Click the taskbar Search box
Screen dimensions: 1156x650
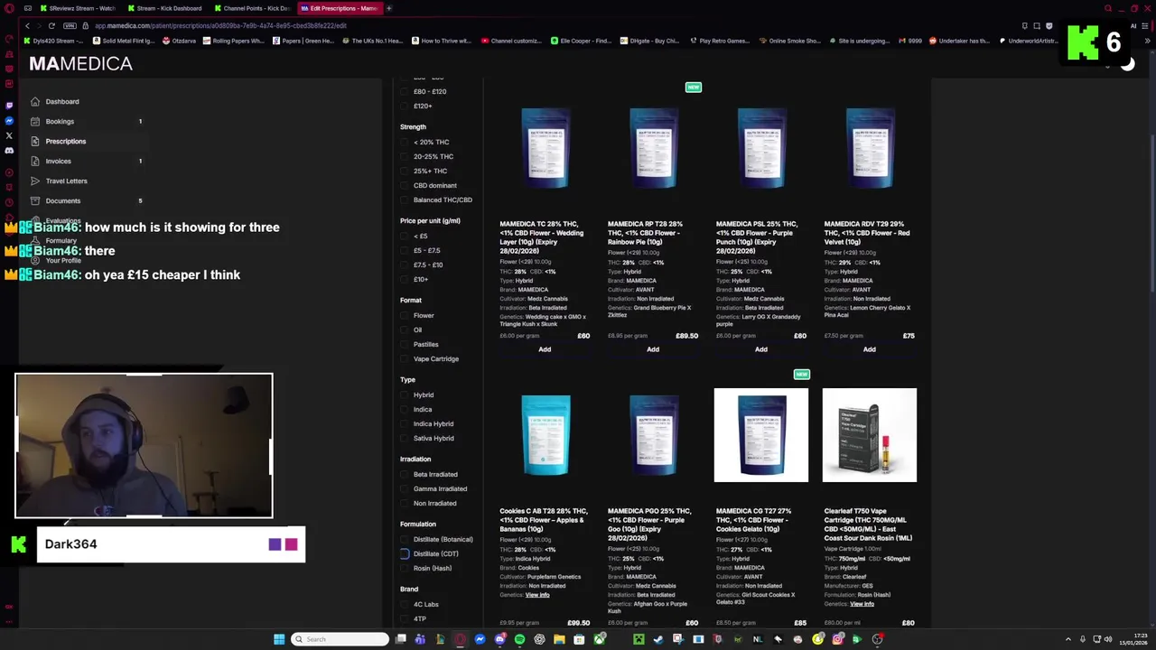340,639
